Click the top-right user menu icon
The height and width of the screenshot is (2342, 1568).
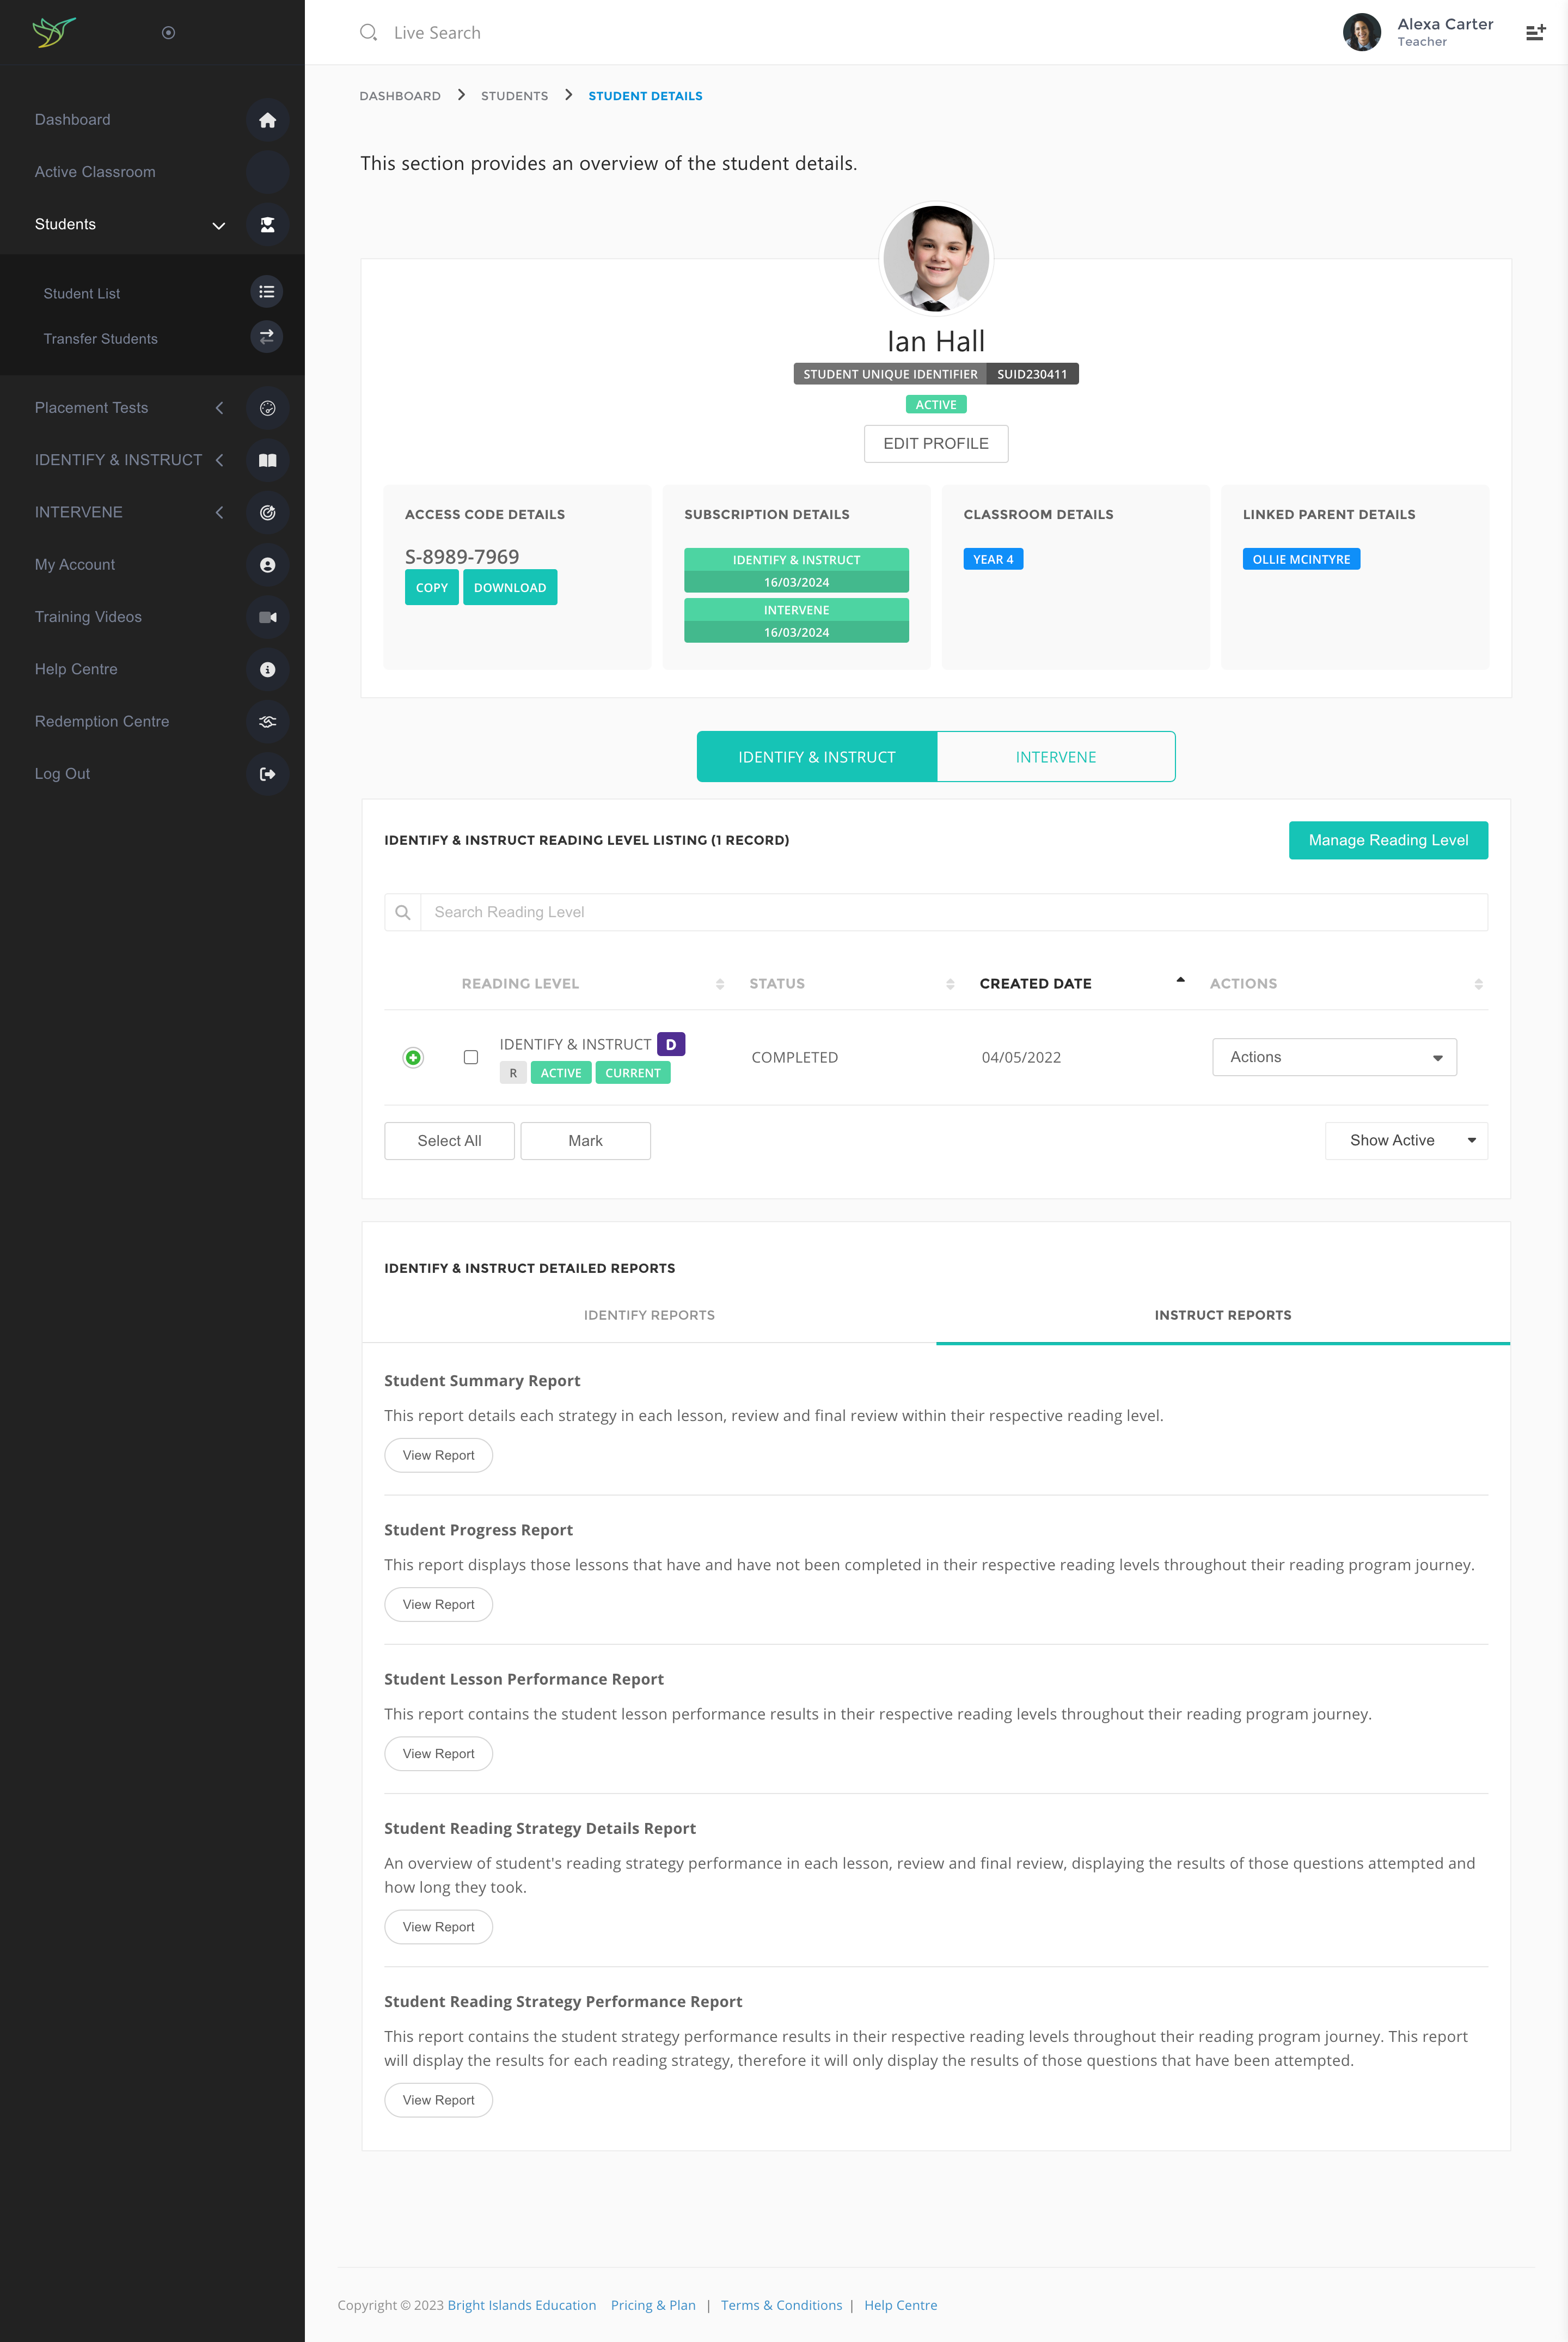tap(1535, 33)
